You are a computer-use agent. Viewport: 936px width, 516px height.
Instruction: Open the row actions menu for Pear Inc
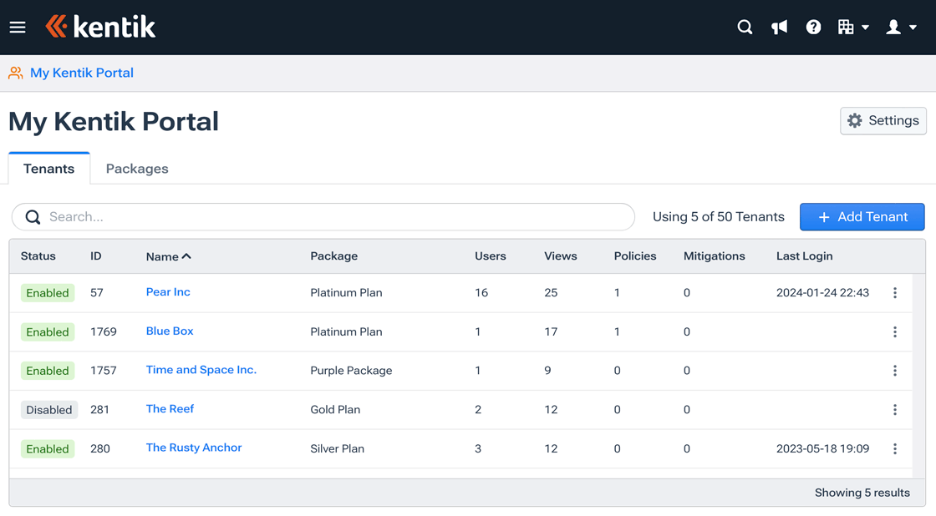tap(895, 292)
